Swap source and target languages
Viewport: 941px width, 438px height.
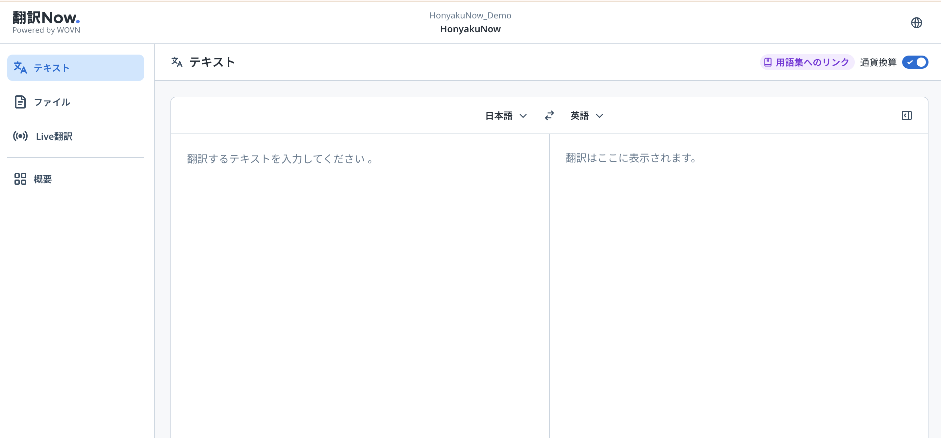pos(549,116)
